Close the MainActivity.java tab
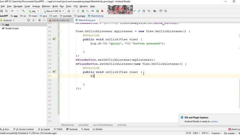The height and width of the screenshot is (135, 240). [97, 20]
